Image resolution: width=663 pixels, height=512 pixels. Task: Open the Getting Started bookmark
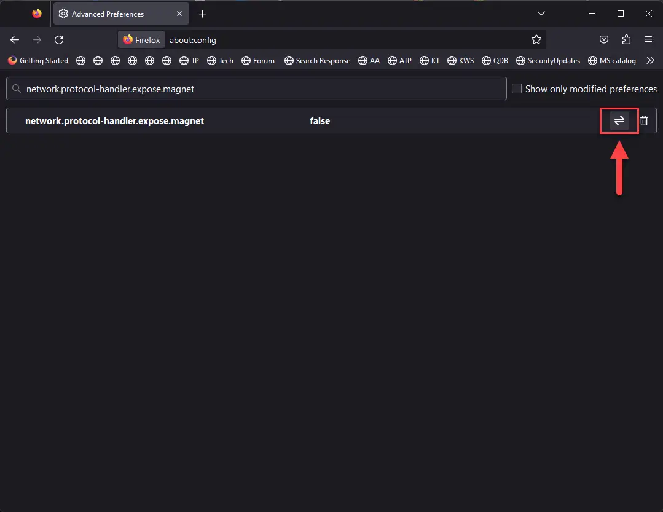[x=38, y=60]
